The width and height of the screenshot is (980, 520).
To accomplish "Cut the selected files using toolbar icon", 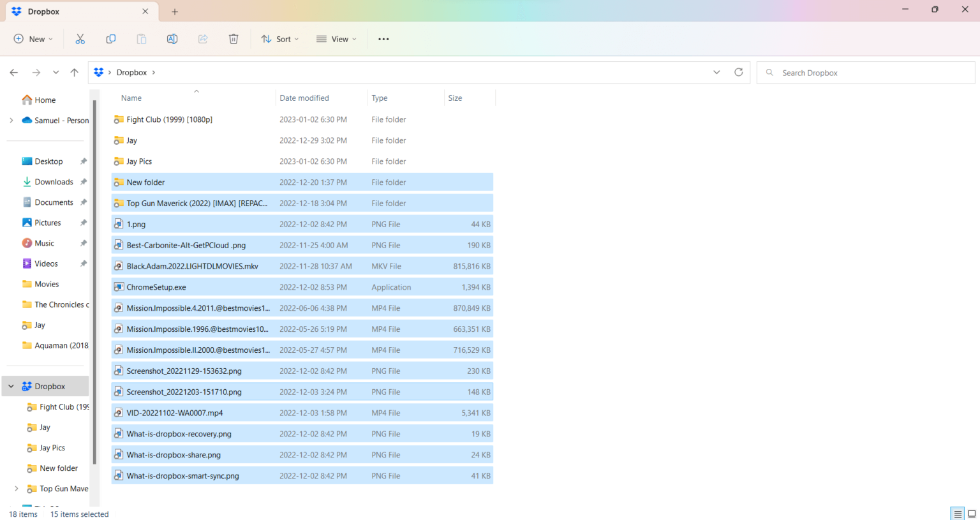I will 80,39.
